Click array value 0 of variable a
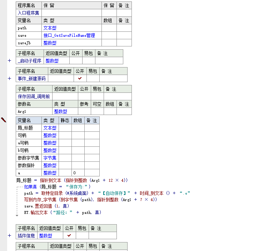 (74, 173)
